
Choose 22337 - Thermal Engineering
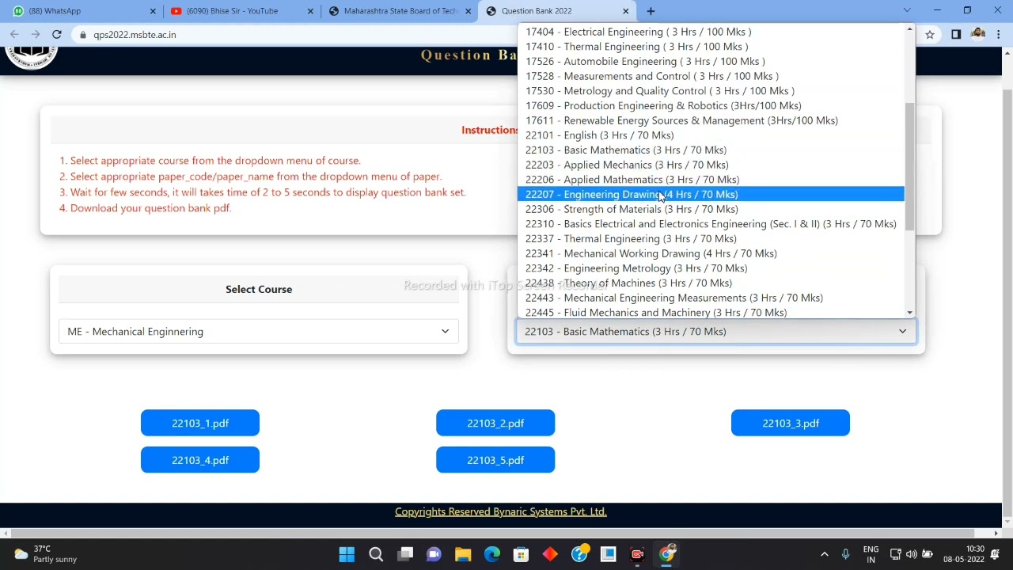711,239
